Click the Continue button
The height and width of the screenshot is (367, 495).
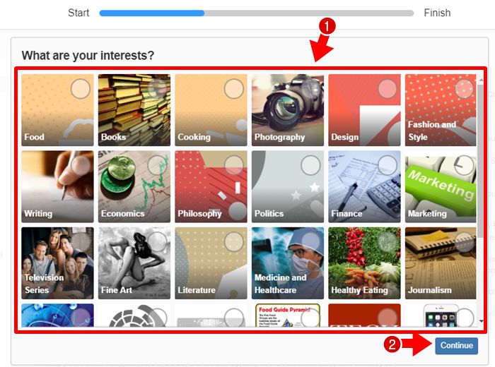[x=457, y=346]
